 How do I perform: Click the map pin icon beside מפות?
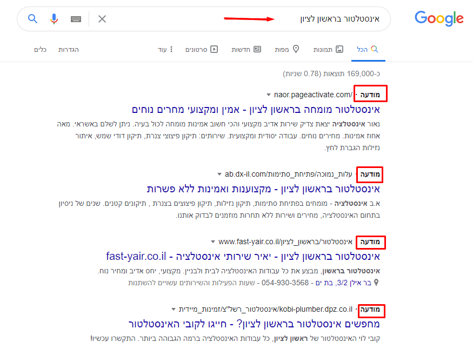click(x=296, y=49)
